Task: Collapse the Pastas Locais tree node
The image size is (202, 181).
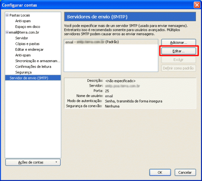Action: [x=7, y=15]
